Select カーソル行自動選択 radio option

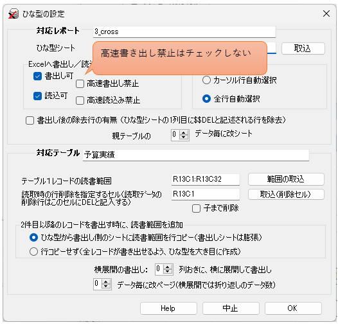206,80
